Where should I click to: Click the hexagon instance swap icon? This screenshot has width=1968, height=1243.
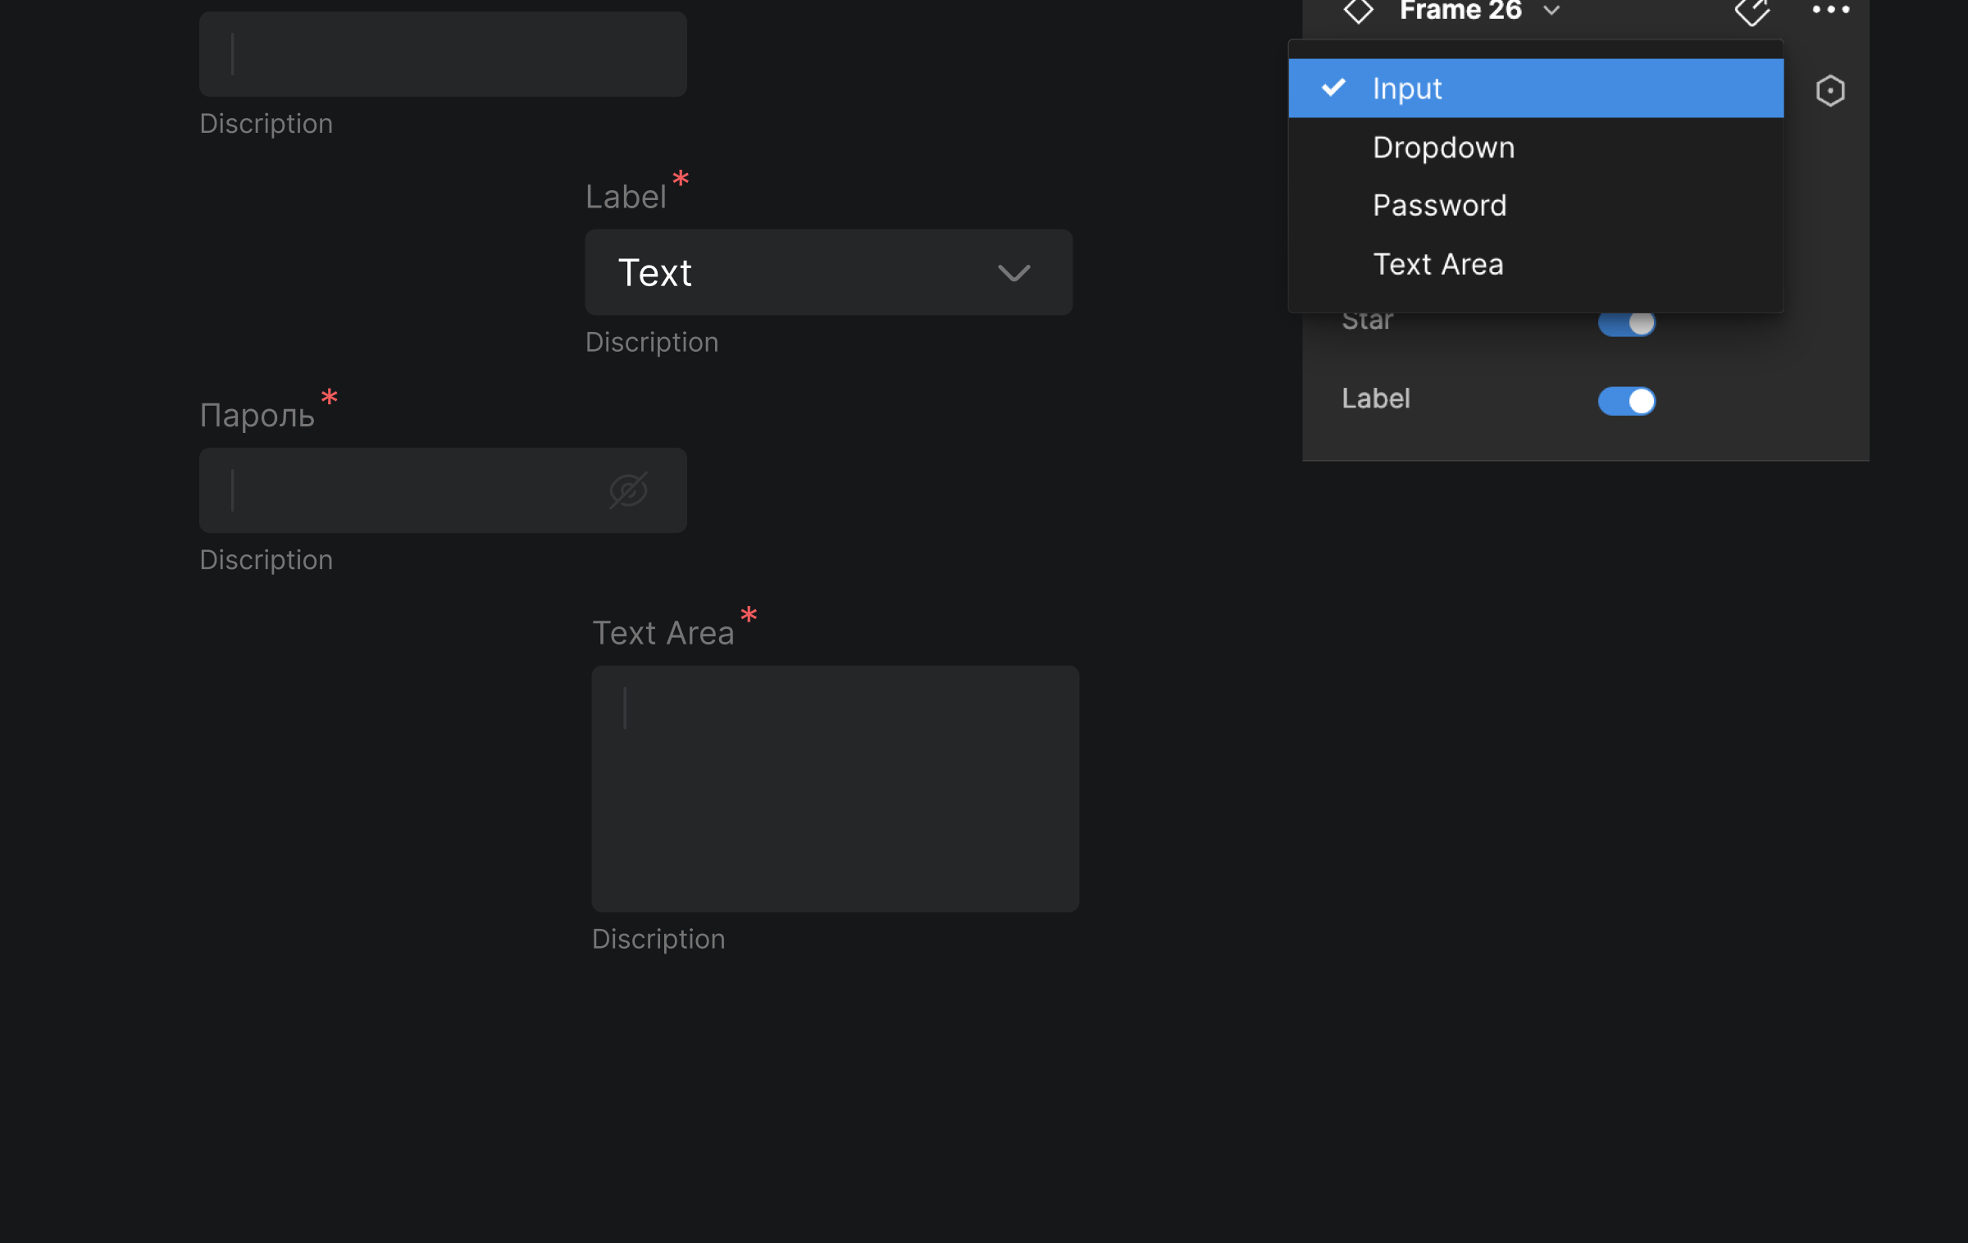[x=1829, y=90]
